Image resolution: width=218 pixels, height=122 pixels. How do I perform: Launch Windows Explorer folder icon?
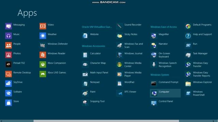pyautogui.click(x=188, y=84)
